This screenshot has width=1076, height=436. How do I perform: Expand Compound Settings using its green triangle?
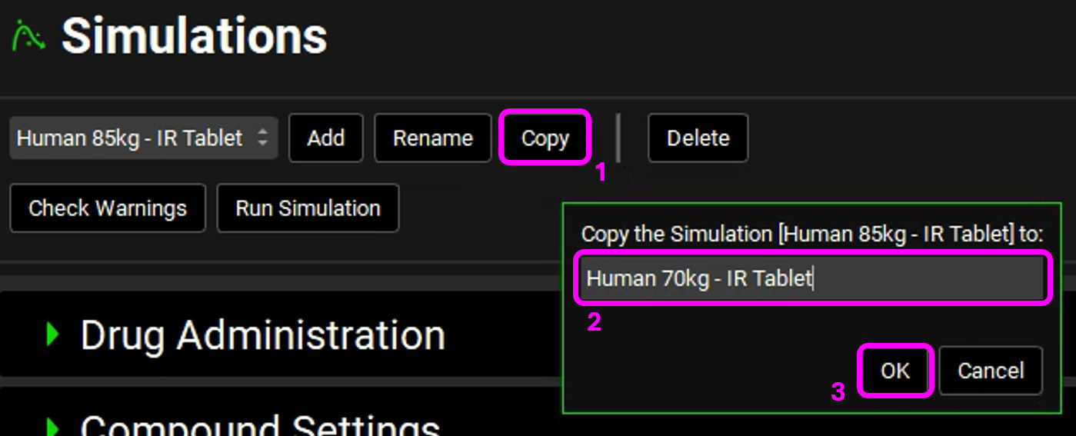52,426
